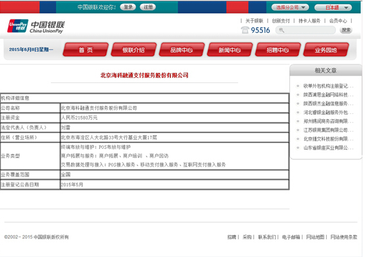This screenshot has height=257, width=367.
Task: Open the 首页 navigation tab
Action: (86, 49)
